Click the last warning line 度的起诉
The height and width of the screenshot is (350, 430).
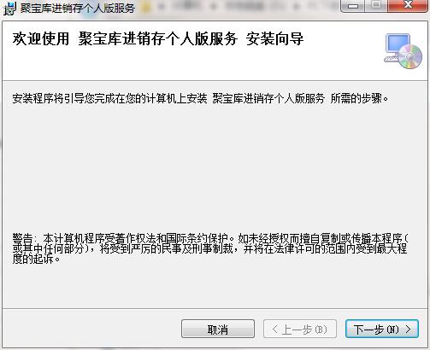[x=36, y=259]
